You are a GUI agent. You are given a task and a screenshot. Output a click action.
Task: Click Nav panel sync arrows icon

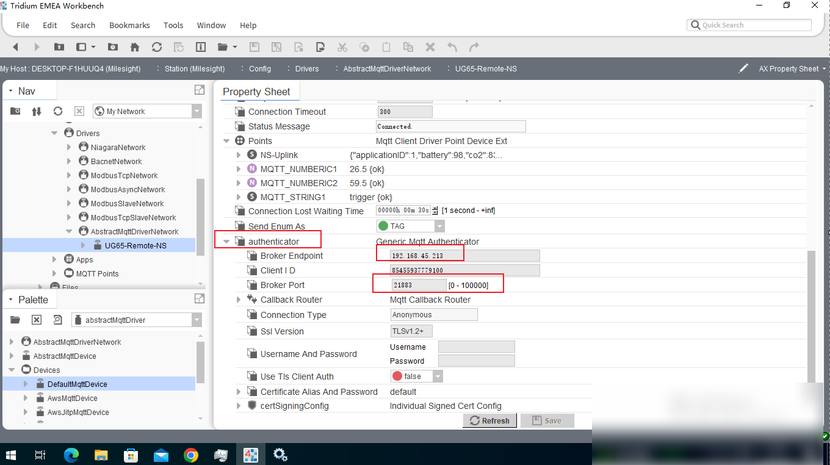[37, 111]
